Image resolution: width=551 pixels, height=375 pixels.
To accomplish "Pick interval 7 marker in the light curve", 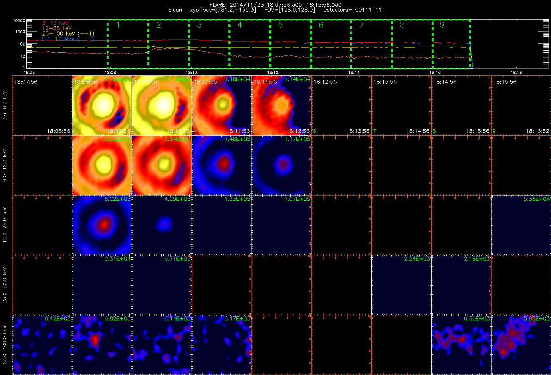I will pos(361,25).
